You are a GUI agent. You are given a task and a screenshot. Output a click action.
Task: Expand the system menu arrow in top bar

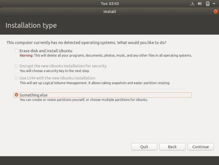[x=214, y=4]
